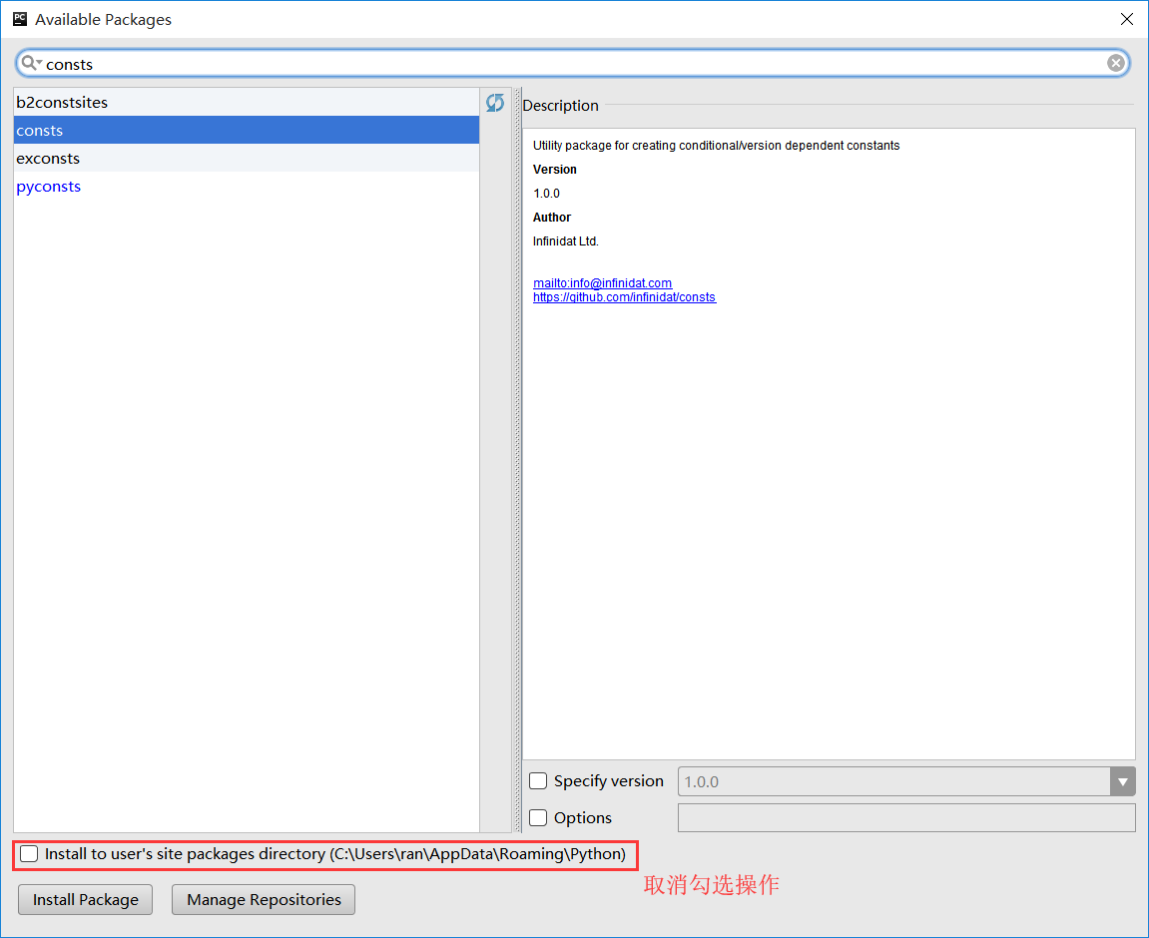This screenshot has width=1149, height=938.
Task: Click the Install Package button
Action: pyautogui.click(x=85, y=899)
